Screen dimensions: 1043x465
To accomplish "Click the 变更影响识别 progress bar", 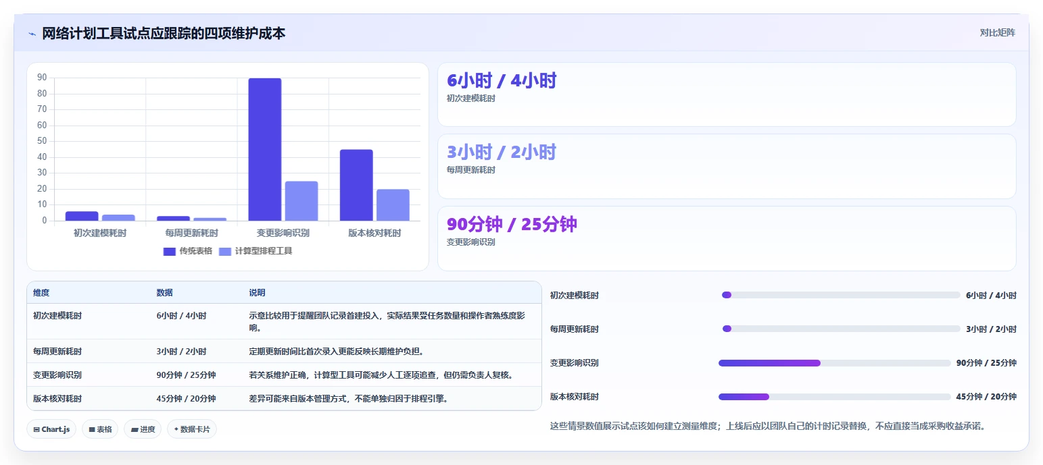I will (x=835, y=363).
